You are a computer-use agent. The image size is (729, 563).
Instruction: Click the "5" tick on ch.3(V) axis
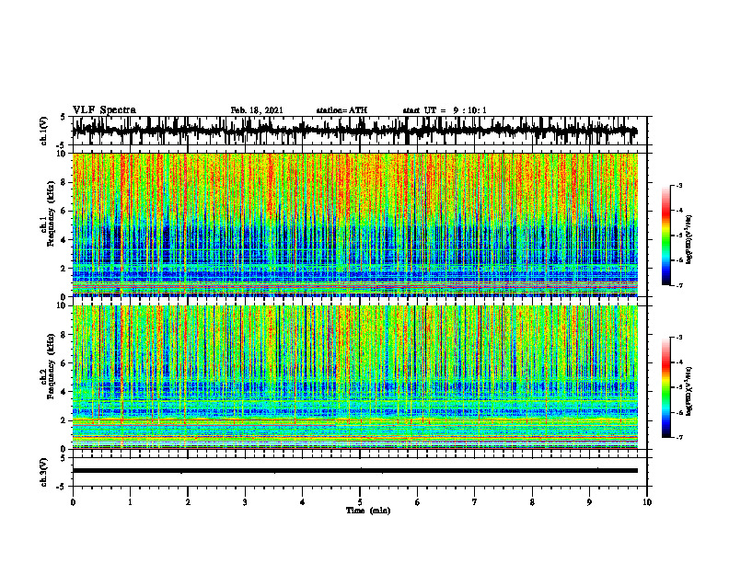63,458
